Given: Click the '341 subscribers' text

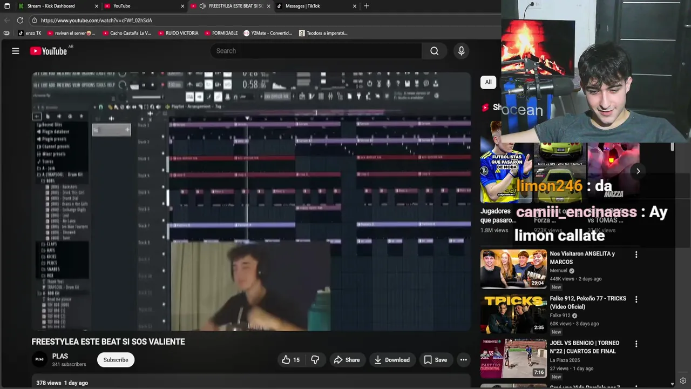Looking at the screenshot, I should tap(69, 365).
